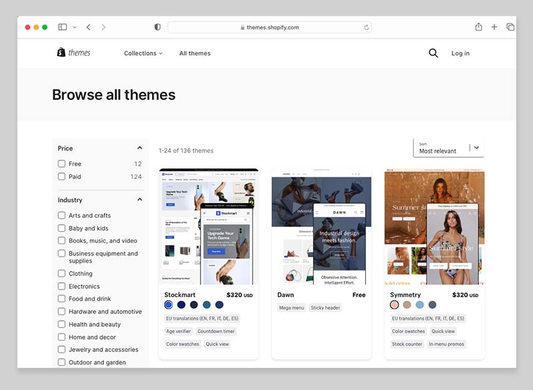Open the sidebar options chevron beside the sidebar icon
The width and height of the screenshot is (533, 390).
75,27
